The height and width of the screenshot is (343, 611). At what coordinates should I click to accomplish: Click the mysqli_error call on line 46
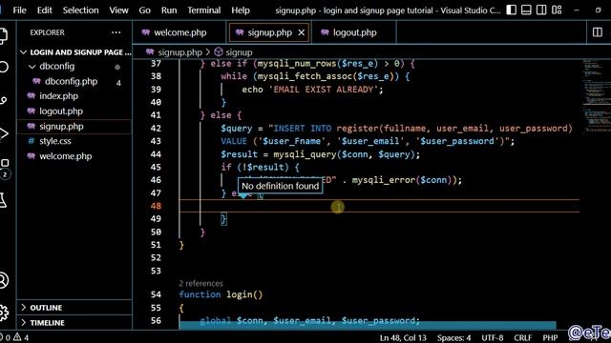coord(384,180)
